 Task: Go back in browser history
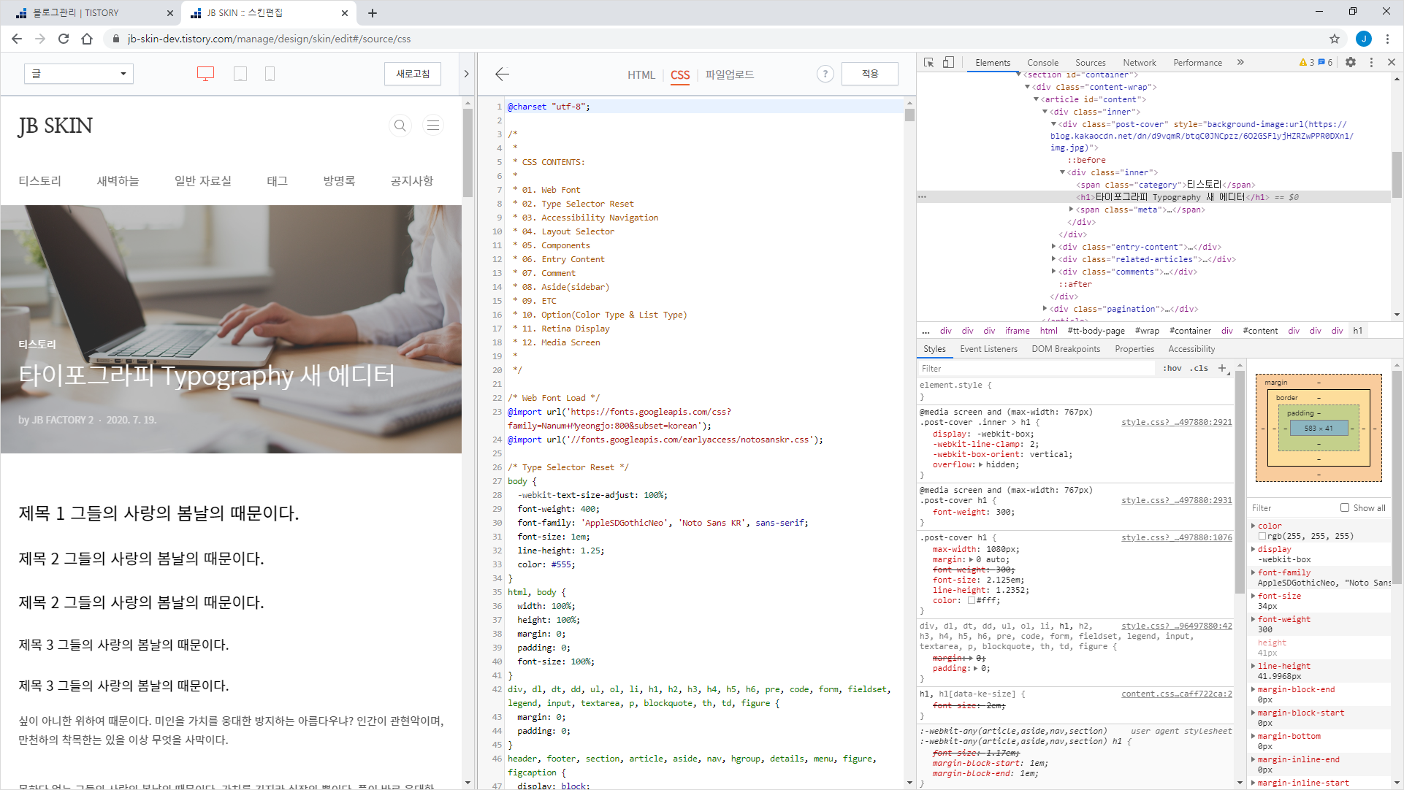[17, 39]
